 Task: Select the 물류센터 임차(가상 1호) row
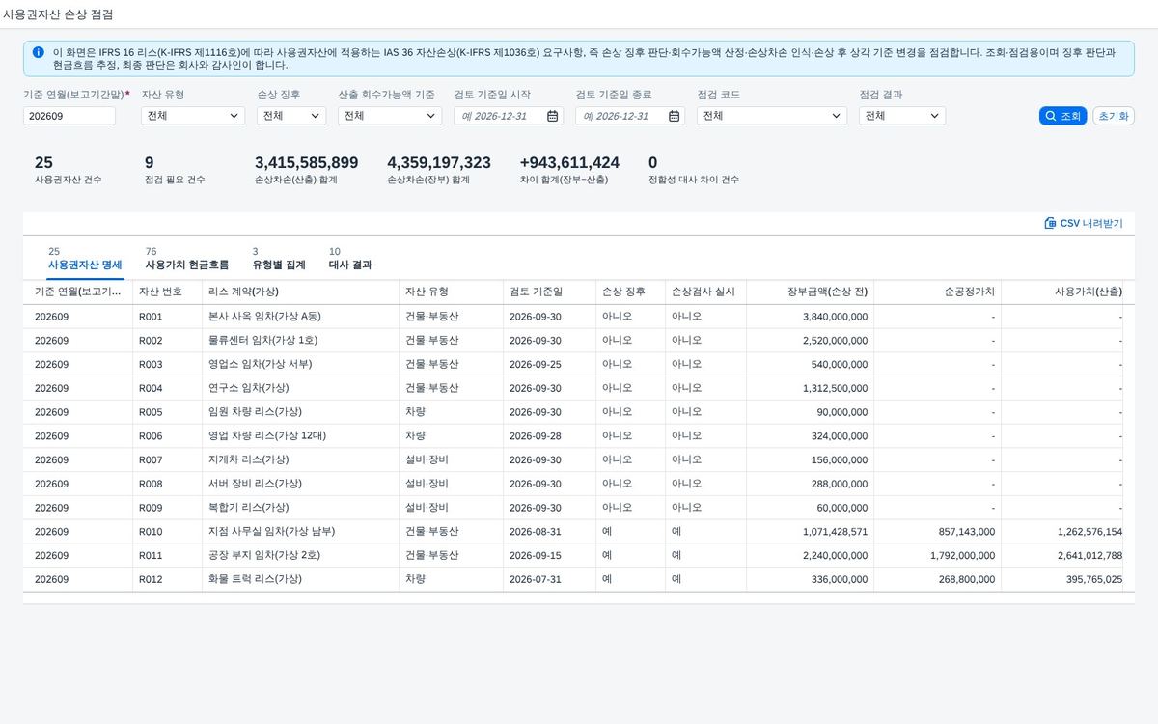[579, 340]
